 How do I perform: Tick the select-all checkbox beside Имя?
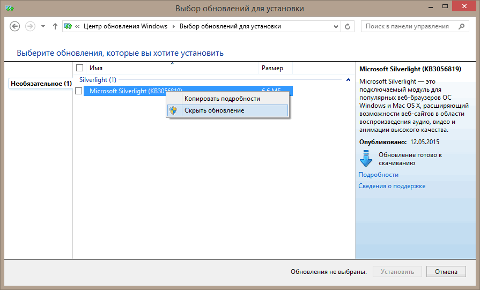point(80,68)
